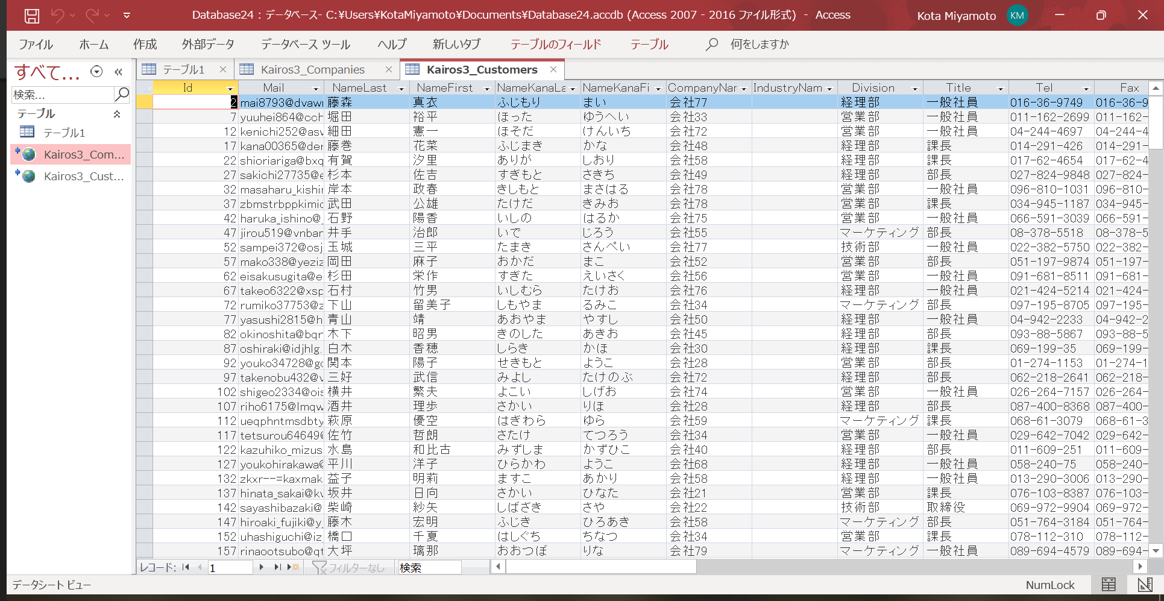The height and width of the screenshot is (601, 1164).
Task: Go to first record navigation button
Action: pyautogui.click(x=186, y=567)
